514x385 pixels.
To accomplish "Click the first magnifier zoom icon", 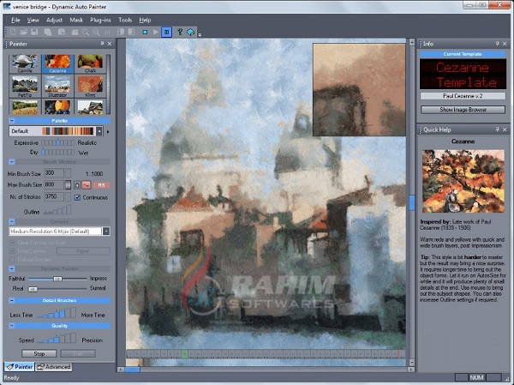I will click(x=85, y=32).
